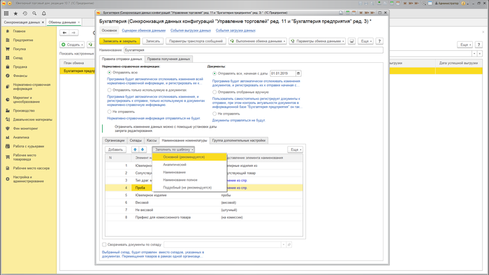This screenshot has height=275, width=489.
Task: Select table row 'Ювелирное изделие'
Action: coord(204,195)
